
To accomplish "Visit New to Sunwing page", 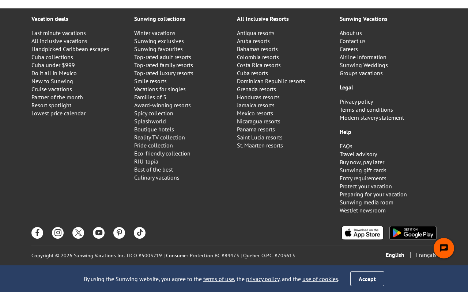I will (x=52, y=81).
